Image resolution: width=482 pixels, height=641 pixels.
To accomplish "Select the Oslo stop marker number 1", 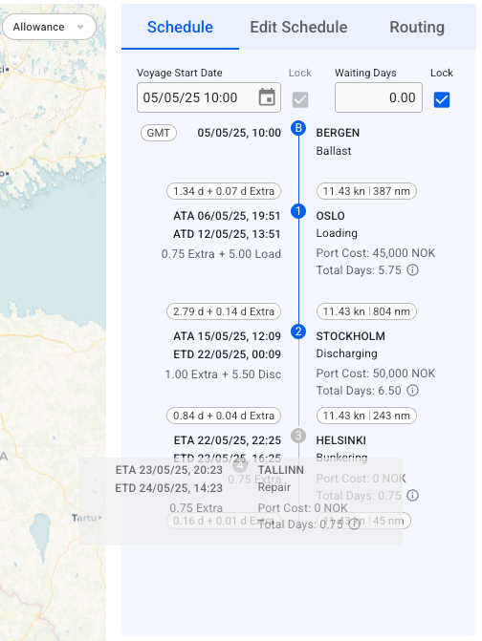I will (x=298, y=211).
